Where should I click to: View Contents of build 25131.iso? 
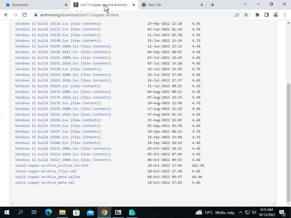pyautogui.click(x=86, y=29)
